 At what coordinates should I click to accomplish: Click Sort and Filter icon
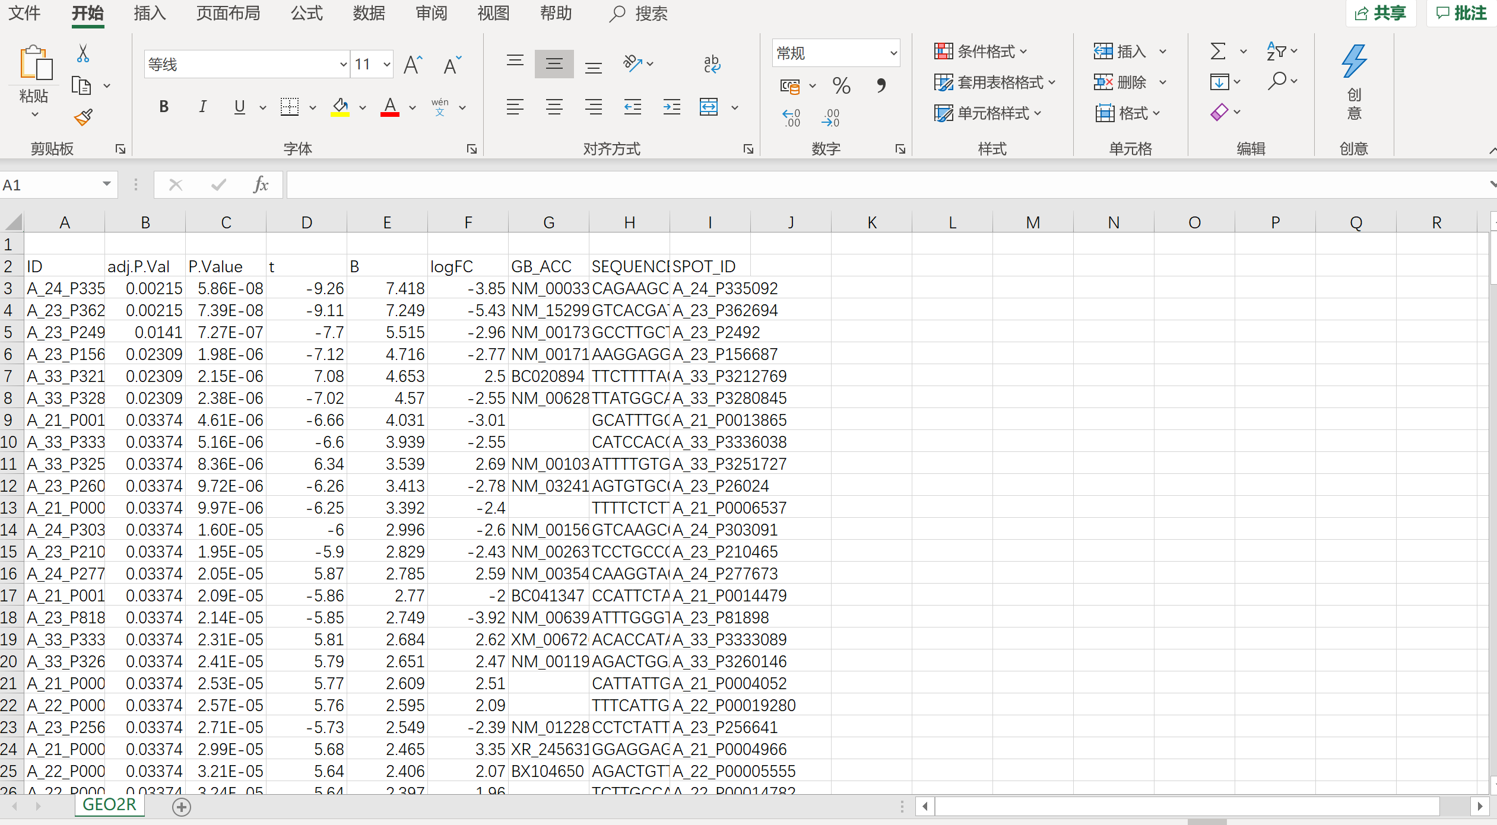(x=1276, y=51)
